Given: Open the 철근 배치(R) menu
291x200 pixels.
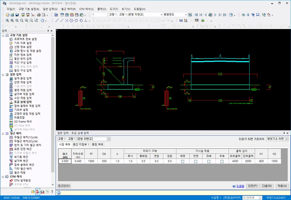Looking at the screenshot, I should 68,9.
